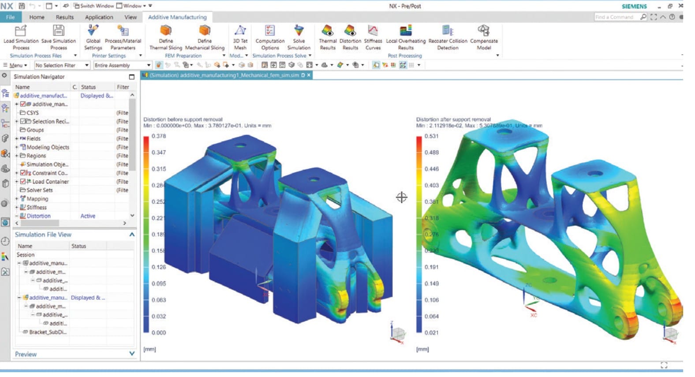Click the help question mark icon
This screenshot has width=695, height=377.
click(x=672, y=17)
